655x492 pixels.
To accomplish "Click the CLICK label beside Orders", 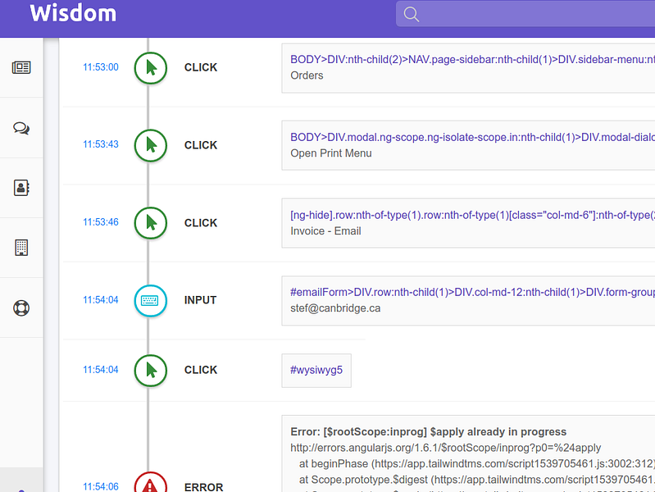I will point(201,68).
